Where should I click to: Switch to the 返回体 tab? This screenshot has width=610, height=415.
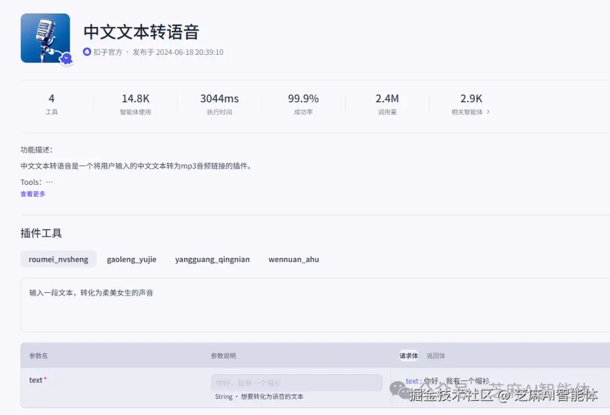point(435,356)
